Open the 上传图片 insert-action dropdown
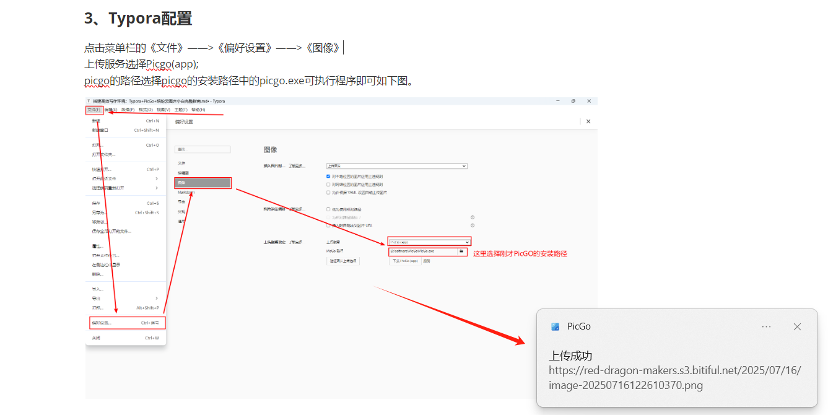The image size is (828, 415). pos(396,166)
